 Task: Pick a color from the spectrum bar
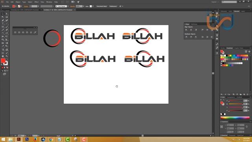(x=235, y=118)
